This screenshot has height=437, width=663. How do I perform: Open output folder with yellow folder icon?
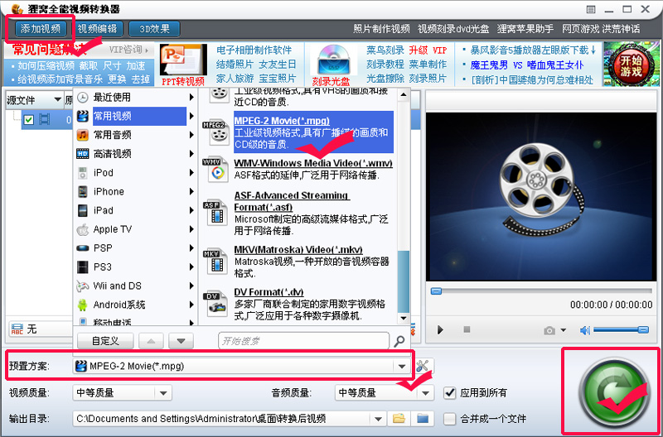pyautogui.click(x=399, y=419)
